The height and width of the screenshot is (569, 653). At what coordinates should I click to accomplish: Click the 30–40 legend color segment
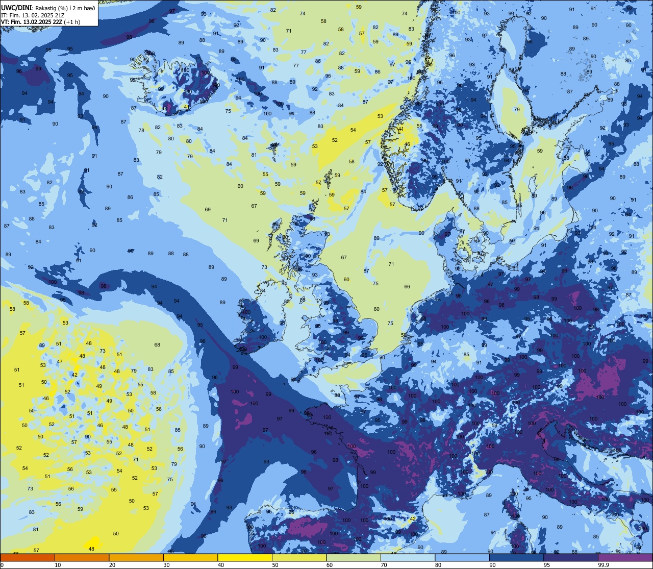190,557
